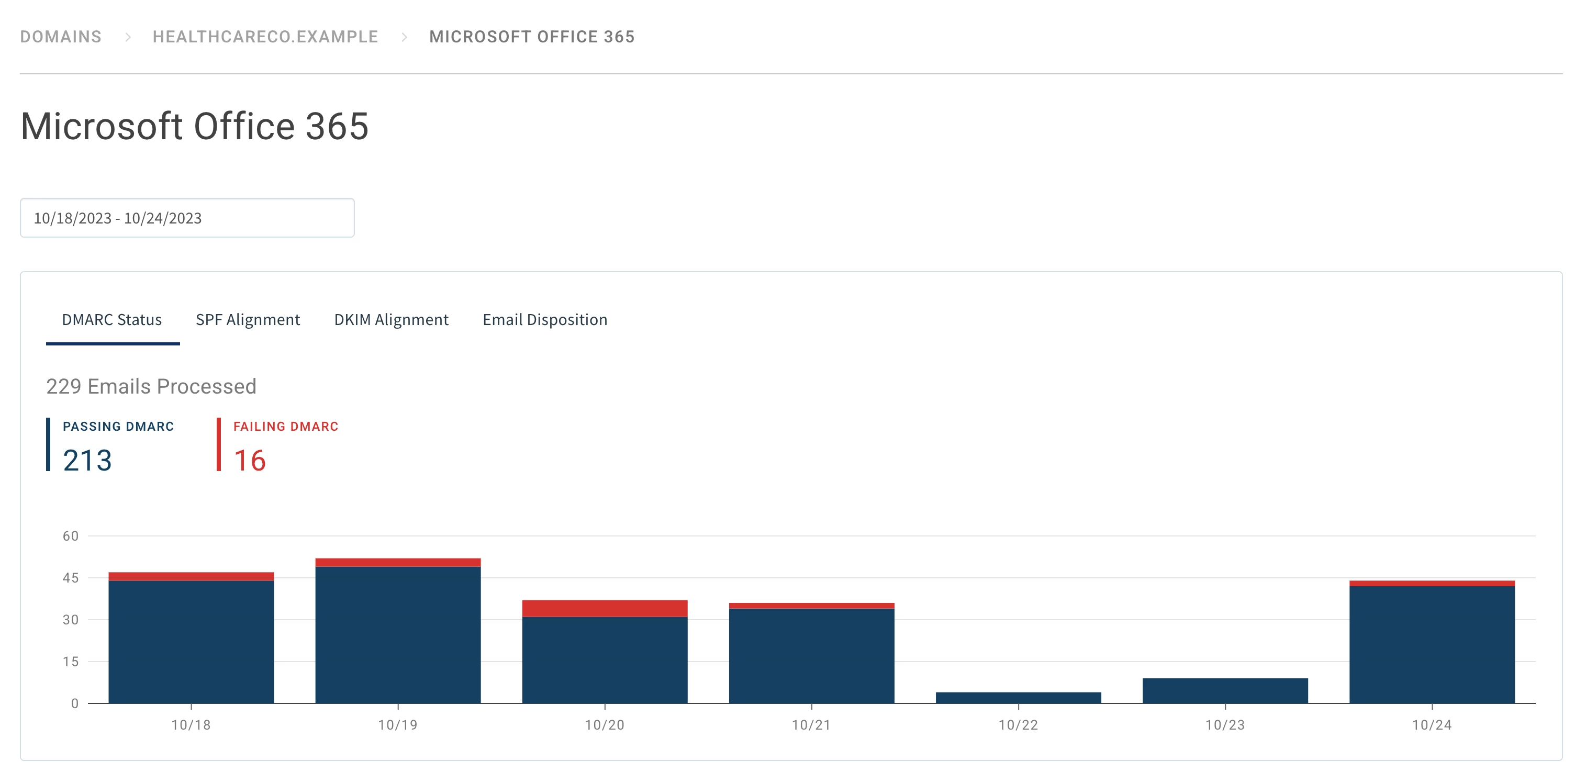Click the Failing DMARC count 16
The image size is (1586, 783).
249,461
